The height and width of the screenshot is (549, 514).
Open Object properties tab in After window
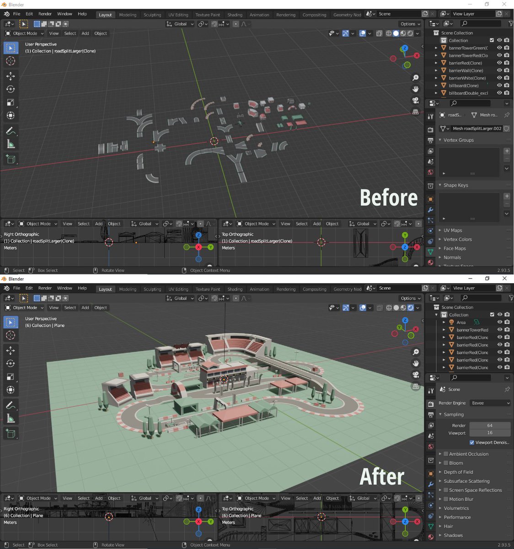coord(430,474)
